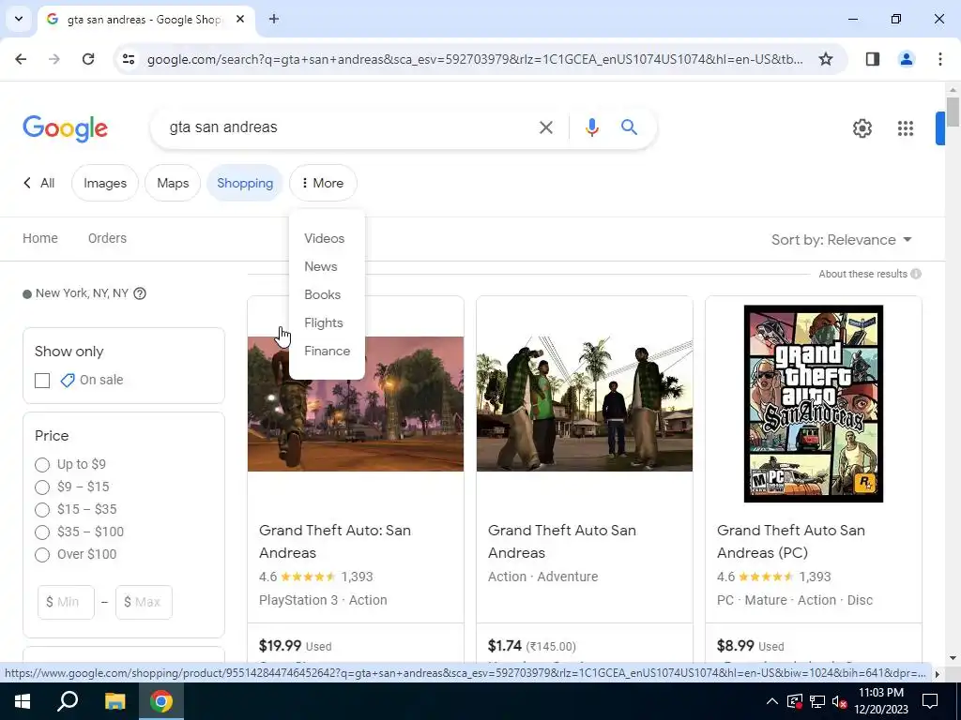Screen dimensions: 961x720
Task: Click the maximum price field
Action: pos(144,602)
